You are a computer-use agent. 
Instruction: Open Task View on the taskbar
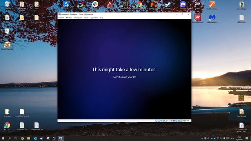[16, 138]
